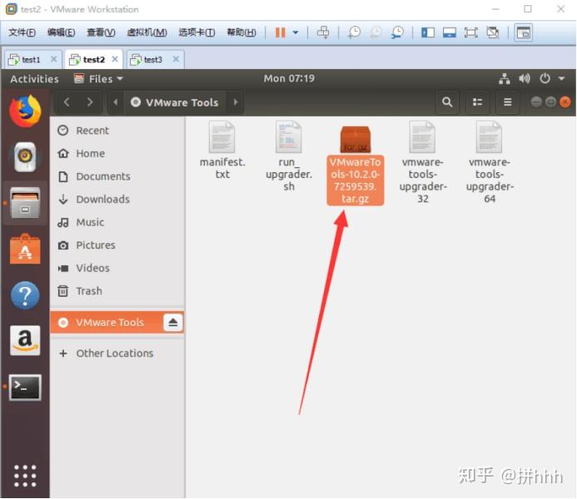Click the search icon in Files
577x499 pixels.
tap(447, 102)
